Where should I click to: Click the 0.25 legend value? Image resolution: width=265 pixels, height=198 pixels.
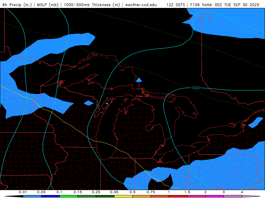(x=96, y=192)
